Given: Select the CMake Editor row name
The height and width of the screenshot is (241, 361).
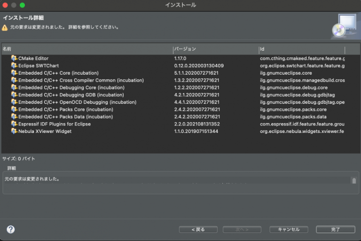Looking at the screenshot, I should pos(33,58).
